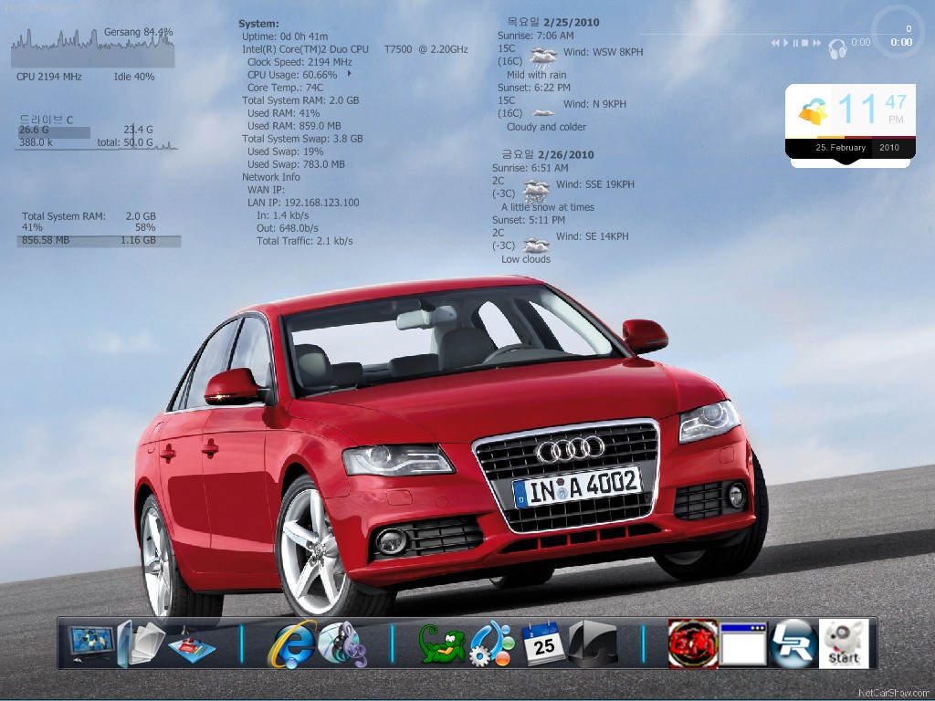
Task: Stop playback in the music widget
Action: coord(804,43)
